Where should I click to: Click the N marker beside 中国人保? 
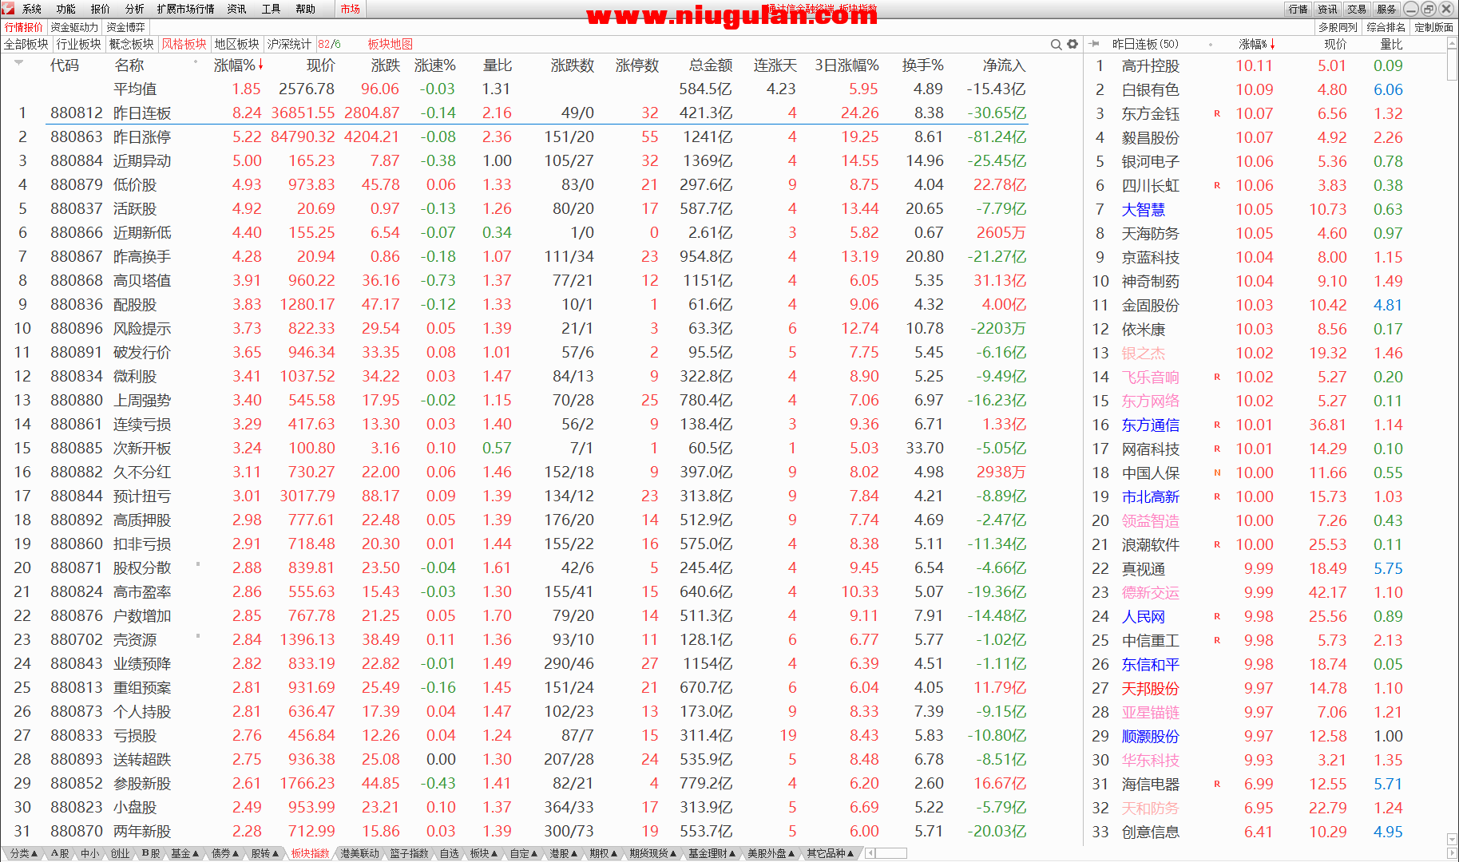(x=1217, y=473)
